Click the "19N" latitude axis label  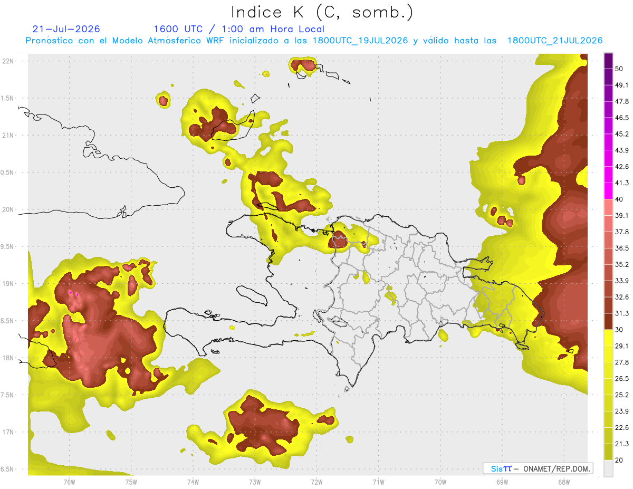point(8,284)
